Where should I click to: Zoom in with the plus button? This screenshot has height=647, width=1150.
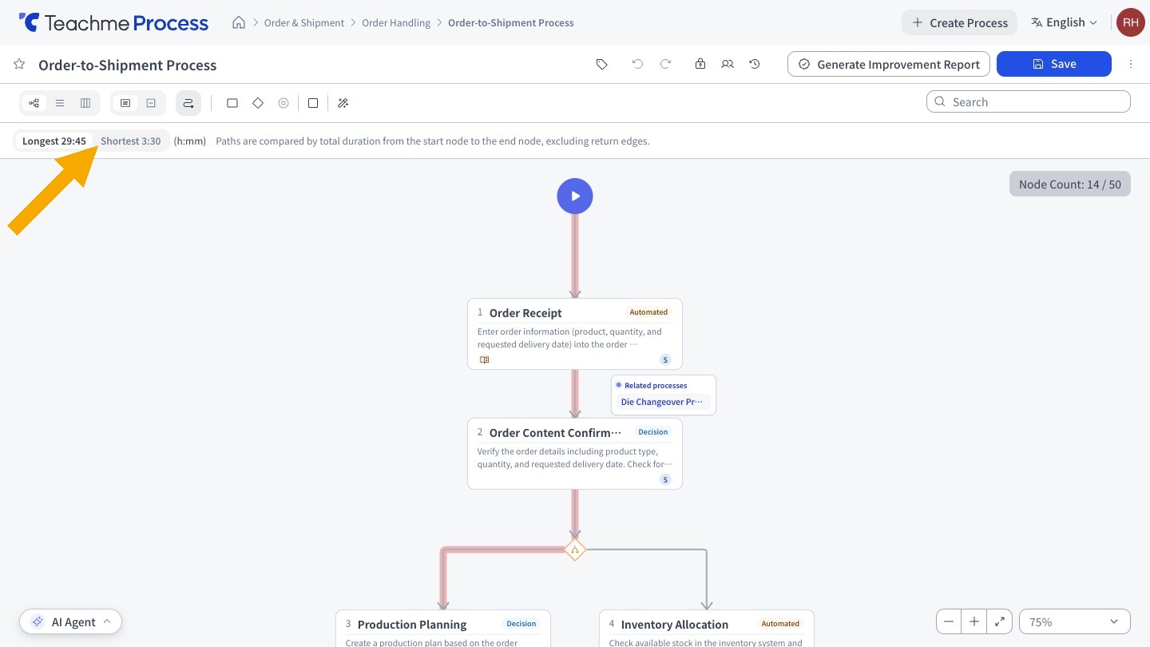click(974, 621)
